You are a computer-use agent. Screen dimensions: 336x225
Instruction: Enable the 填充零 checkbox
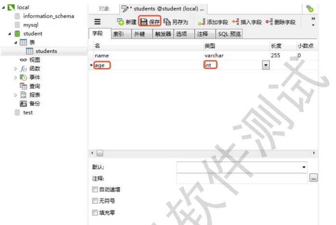[95, 212]
